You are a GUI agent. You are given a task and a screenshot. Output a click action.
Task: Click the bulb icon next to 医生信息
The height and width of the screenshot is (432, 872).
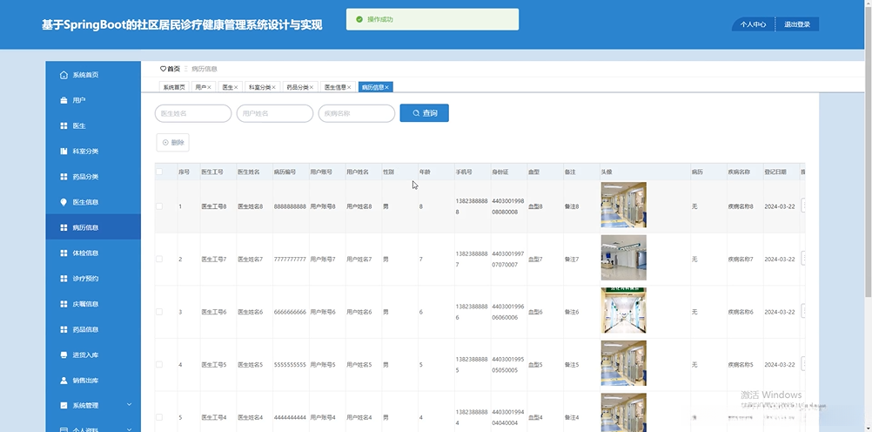click(x=64, y=202)
